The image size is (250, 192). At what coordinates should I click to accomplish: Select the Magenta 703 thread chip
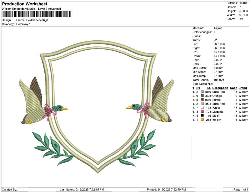click(x=202, y=112)
